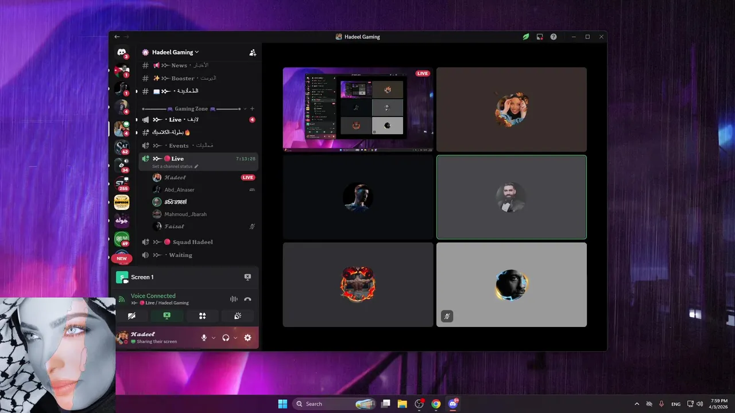Screen dimensions: 735x413
Task: Join the Events voice channel
Action: click(x=198, y=146)
